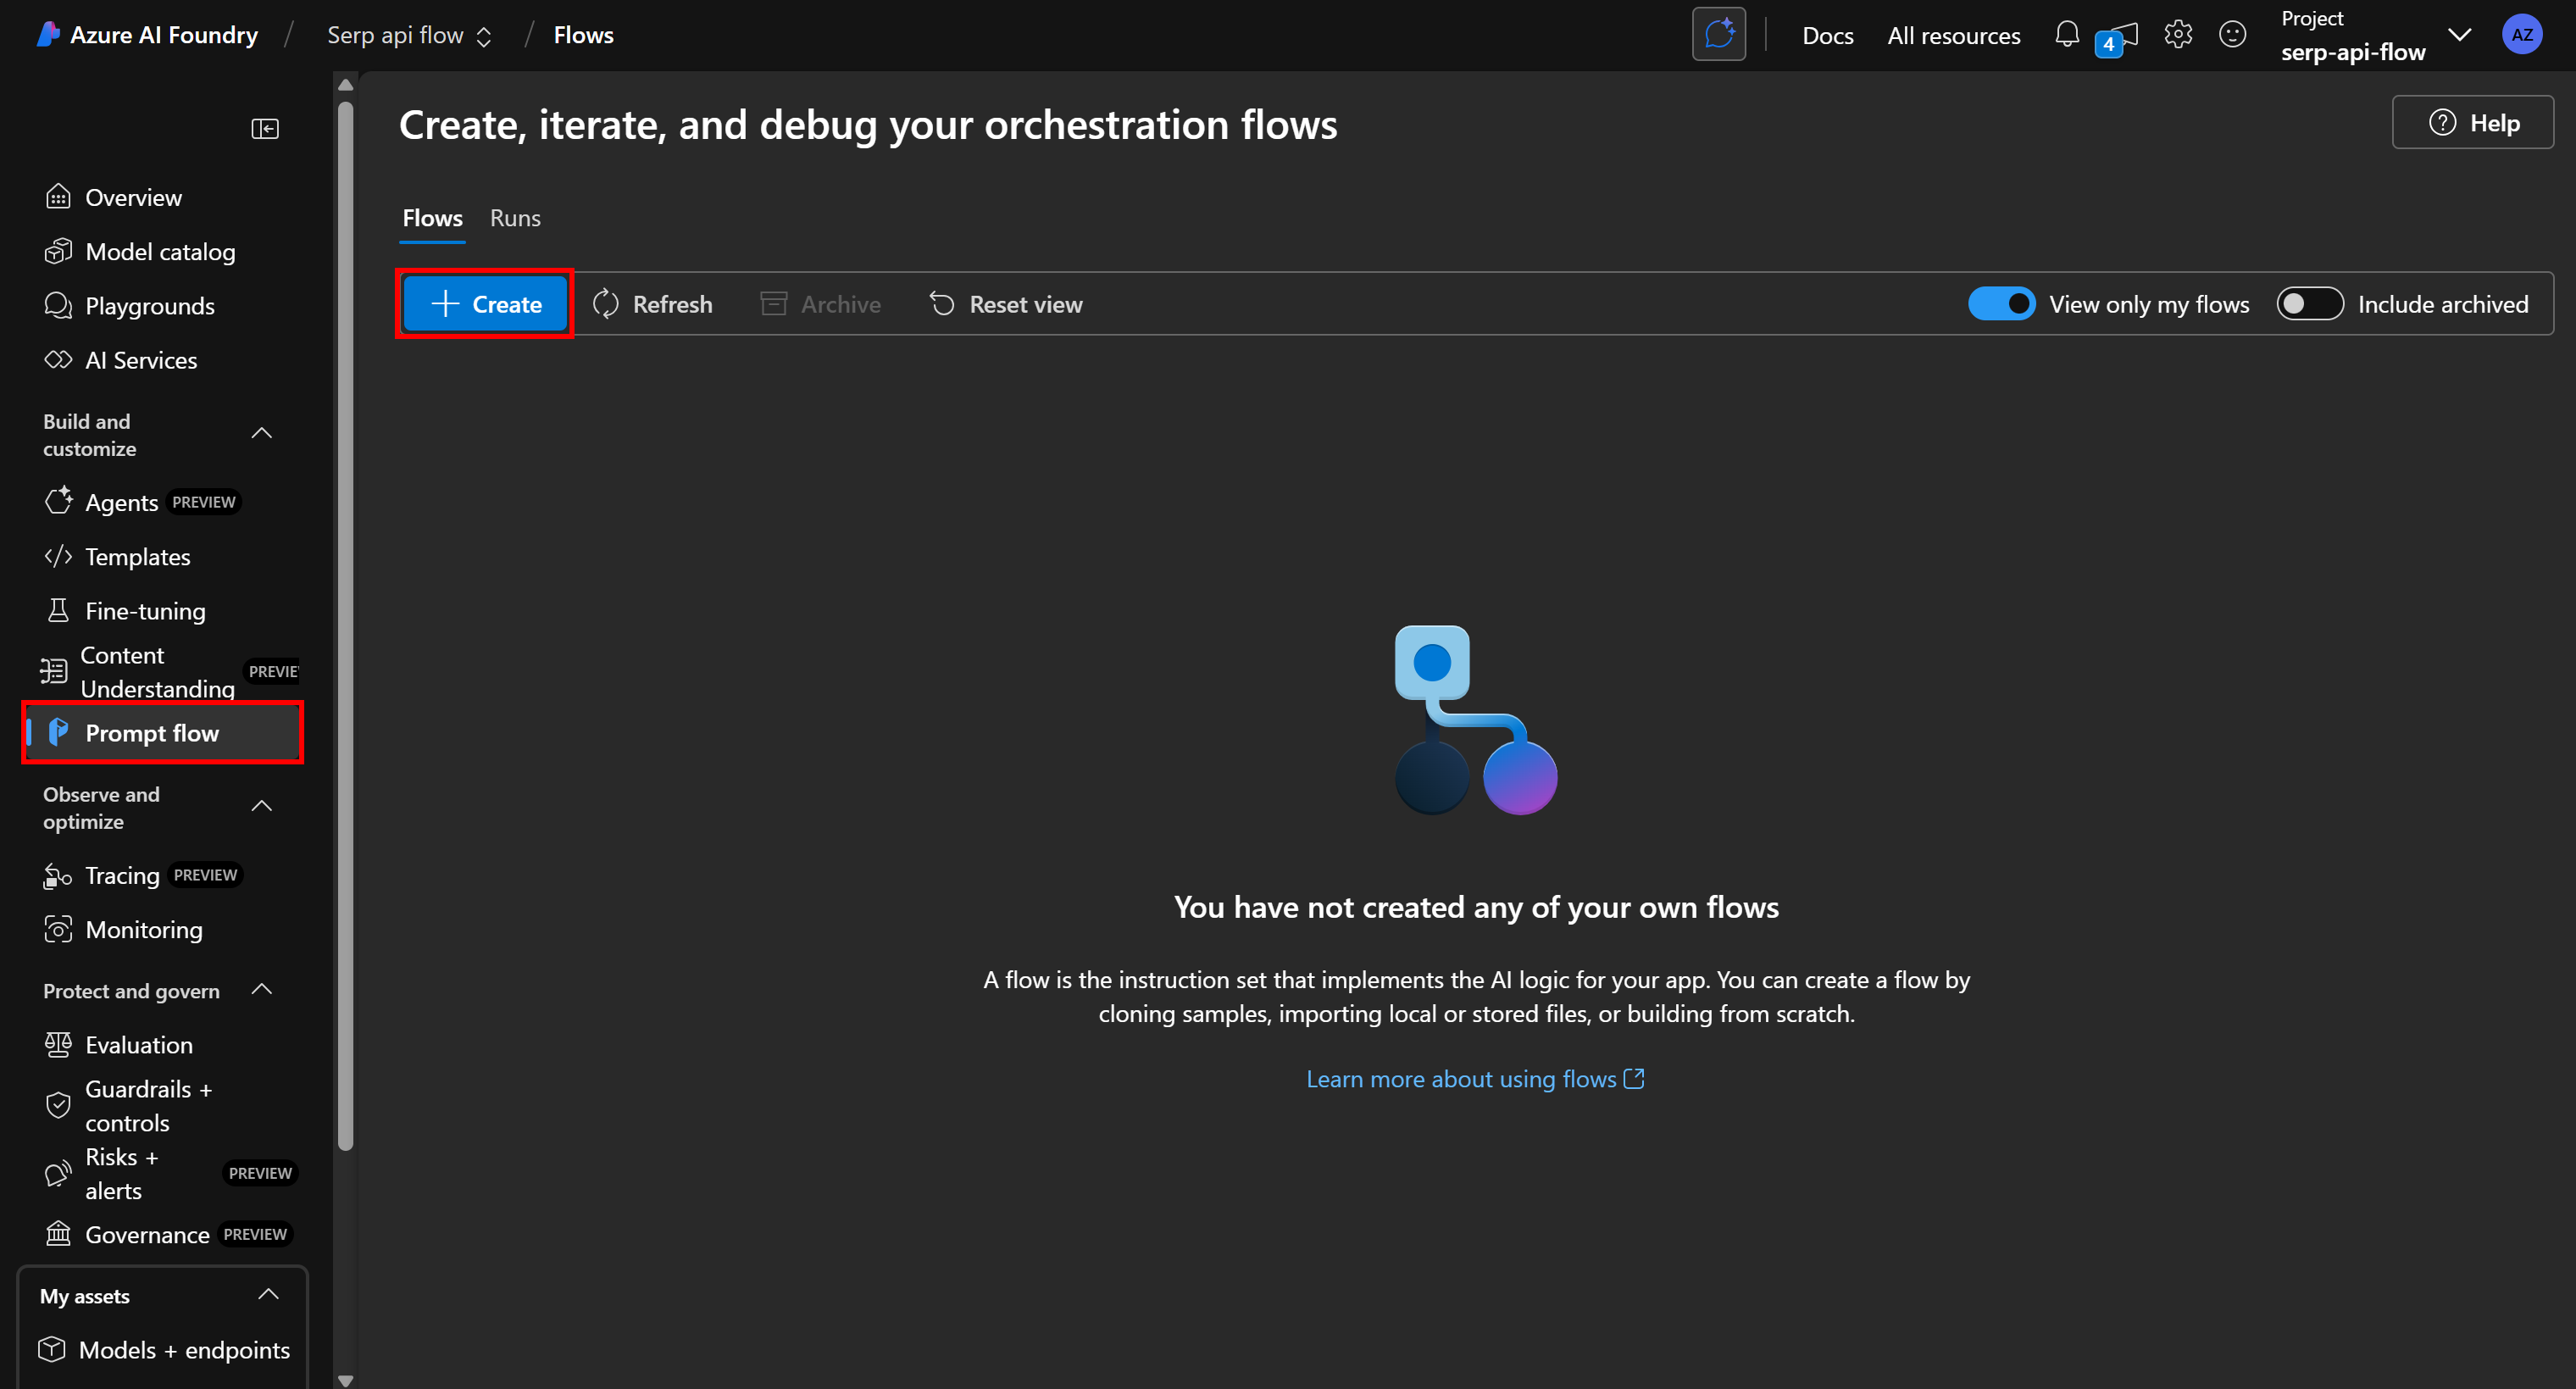Open AI Services

click(140, 360)
